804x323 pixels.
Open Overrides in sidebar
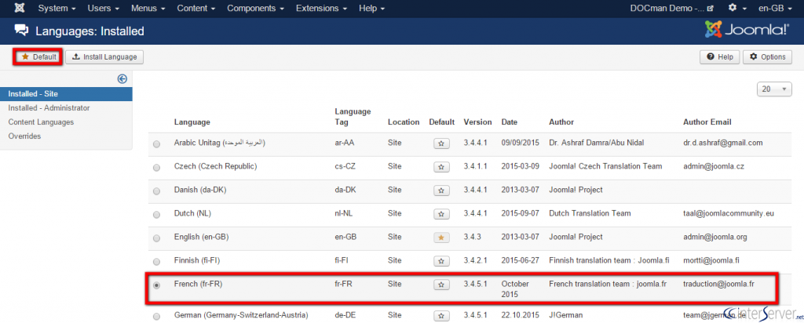click(24, 136)
